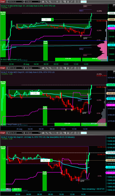
Task: Toggle Chart Trader icon in MYM chart toolbar
Action: [64, 2]
